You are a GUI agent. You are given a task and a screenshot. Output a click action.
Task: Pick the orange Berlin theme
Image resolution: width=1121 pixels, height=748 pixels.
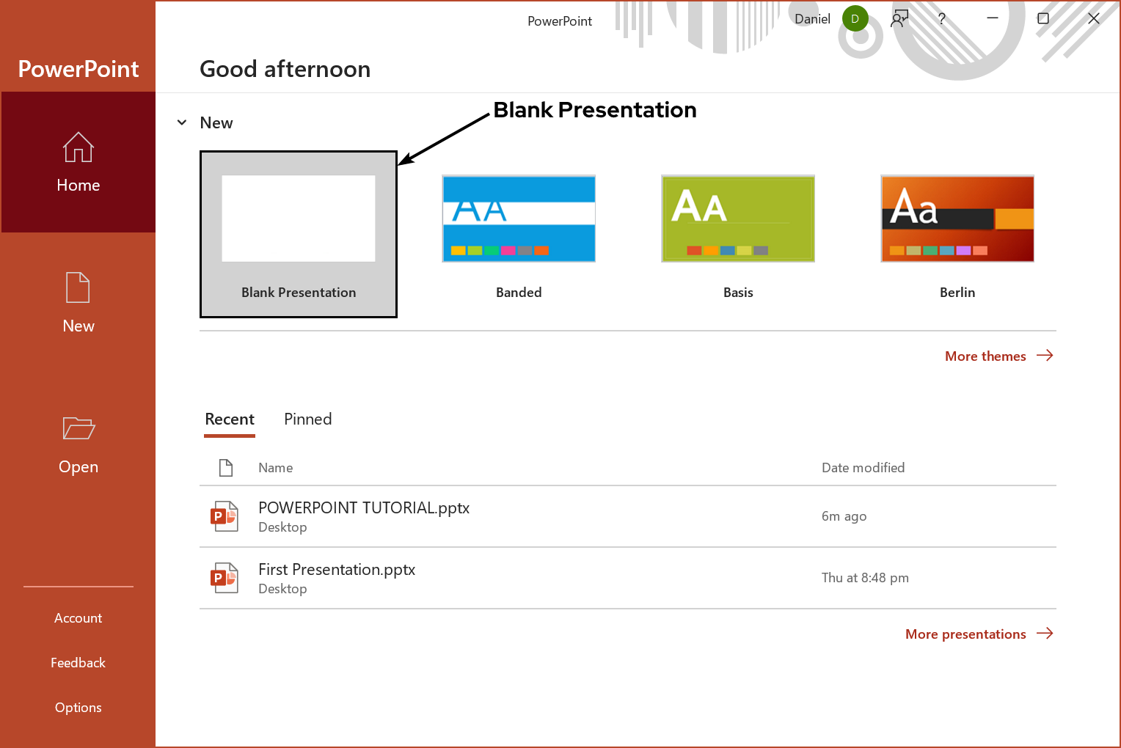[957, 219]
